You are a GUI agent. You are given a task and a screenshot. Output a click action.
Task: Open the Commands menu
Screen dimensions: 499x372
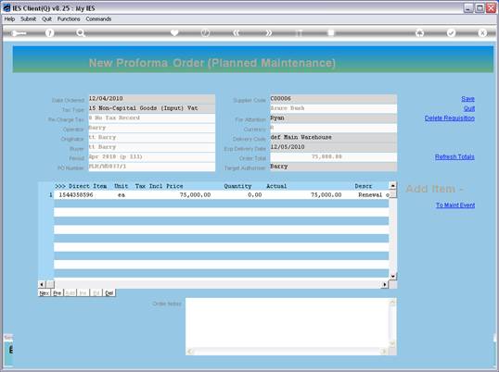(x=98, y=19)
